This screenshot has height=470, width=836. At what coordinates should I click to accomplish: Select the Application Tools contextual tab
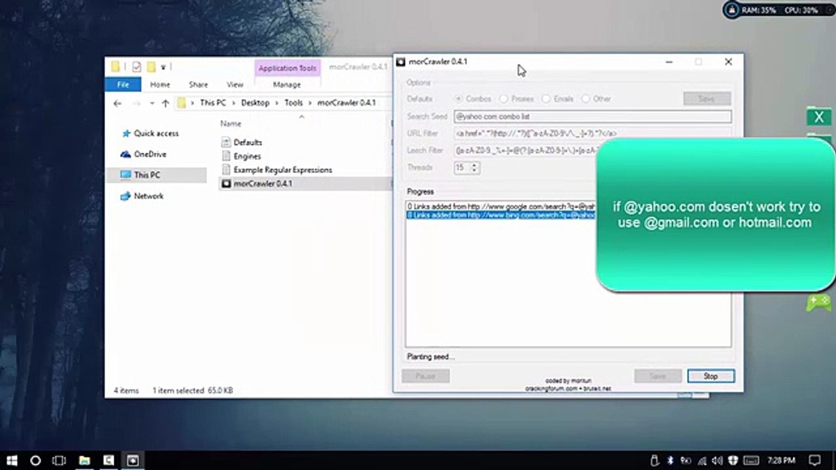(287, 68)
